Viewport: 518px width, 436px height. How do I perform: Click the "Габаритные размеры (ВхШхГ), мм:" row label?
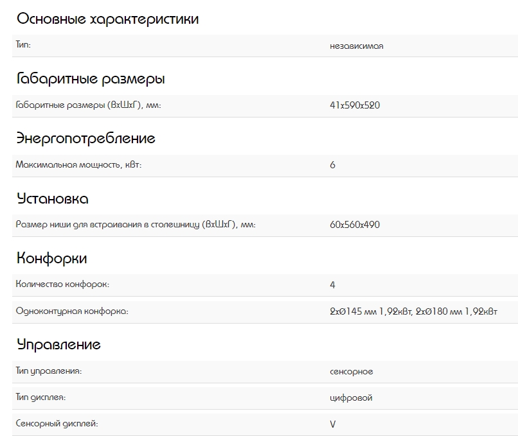point(88,105)
